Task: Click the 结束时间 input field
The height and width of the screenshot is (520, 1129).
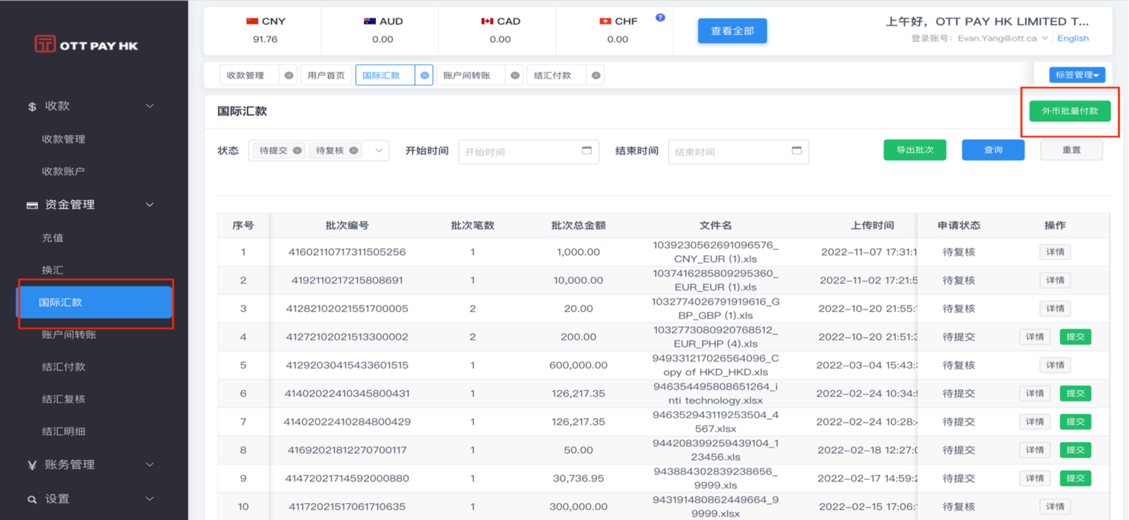Action: (738, 152)
